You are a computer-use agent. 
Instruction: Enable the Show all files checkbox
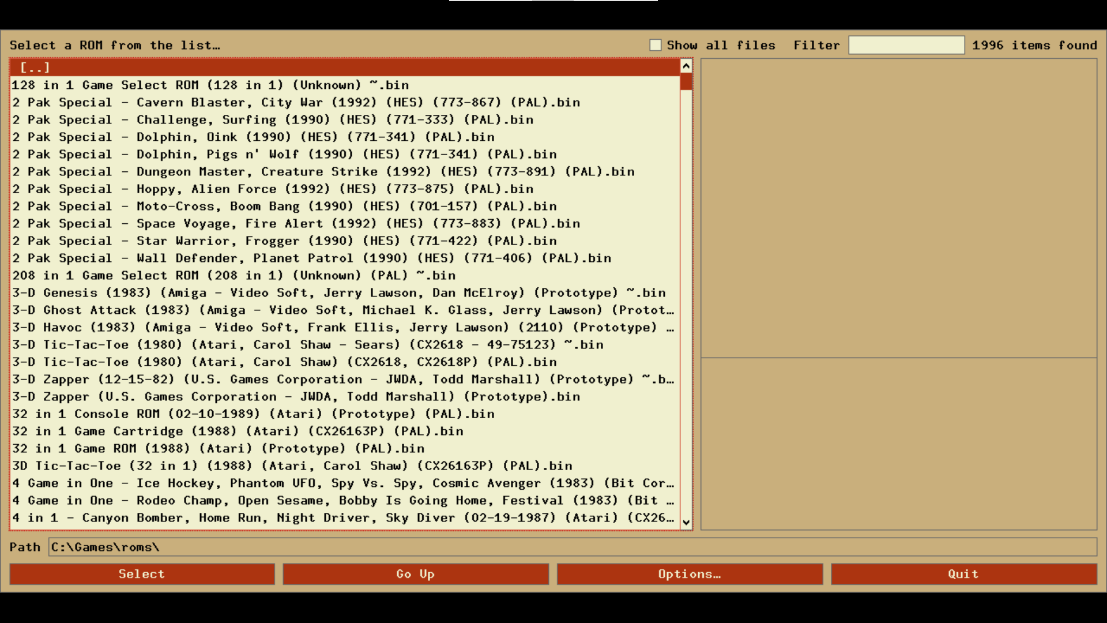(x=655, y=45)
